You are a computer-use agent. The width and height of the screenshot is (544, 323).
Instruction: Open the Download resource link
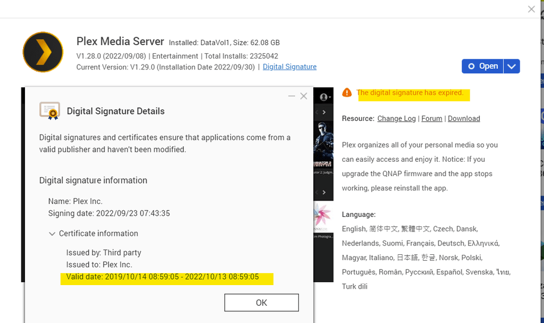tap(464, 119)
